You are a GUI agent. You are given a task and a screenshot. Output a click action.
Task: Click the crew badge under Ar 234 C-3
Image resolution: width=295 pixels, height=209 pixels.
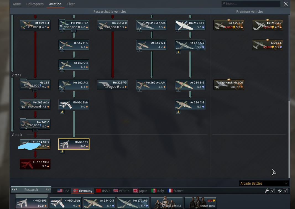178,112
